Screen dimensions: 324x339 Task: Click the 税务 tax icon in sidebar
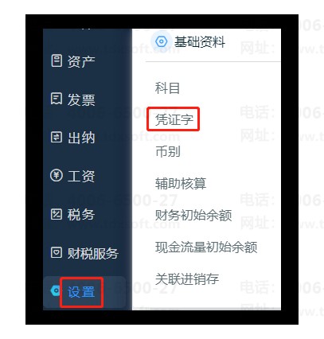pos(57,214)
